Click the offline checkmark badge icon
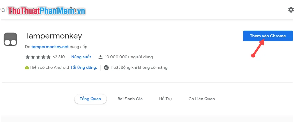The width and height of the screenshot is (294, 123). pos(106,68)
